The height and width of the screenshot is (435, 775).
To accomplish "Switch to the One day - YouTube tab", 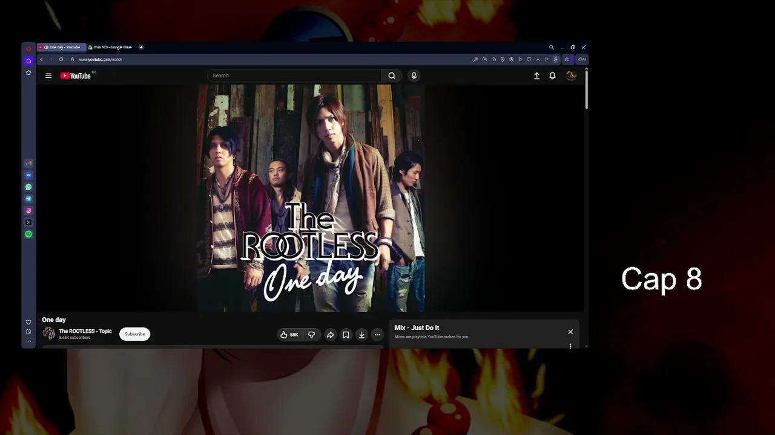I will (62, 47).
